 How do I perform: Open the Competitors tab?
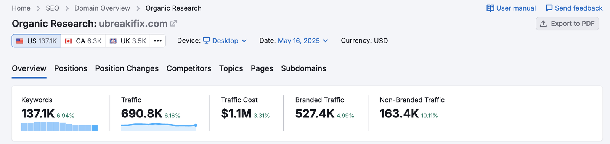189,68
